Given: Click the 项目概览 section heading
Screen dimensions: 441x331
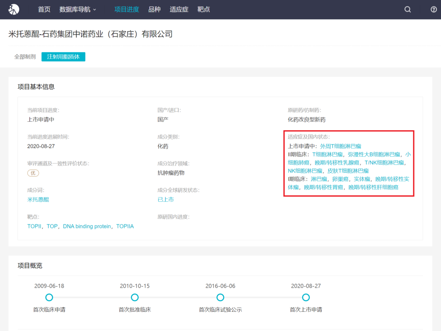Looking at the screenshot, I should pyautogui.click(x=30, y=266).
